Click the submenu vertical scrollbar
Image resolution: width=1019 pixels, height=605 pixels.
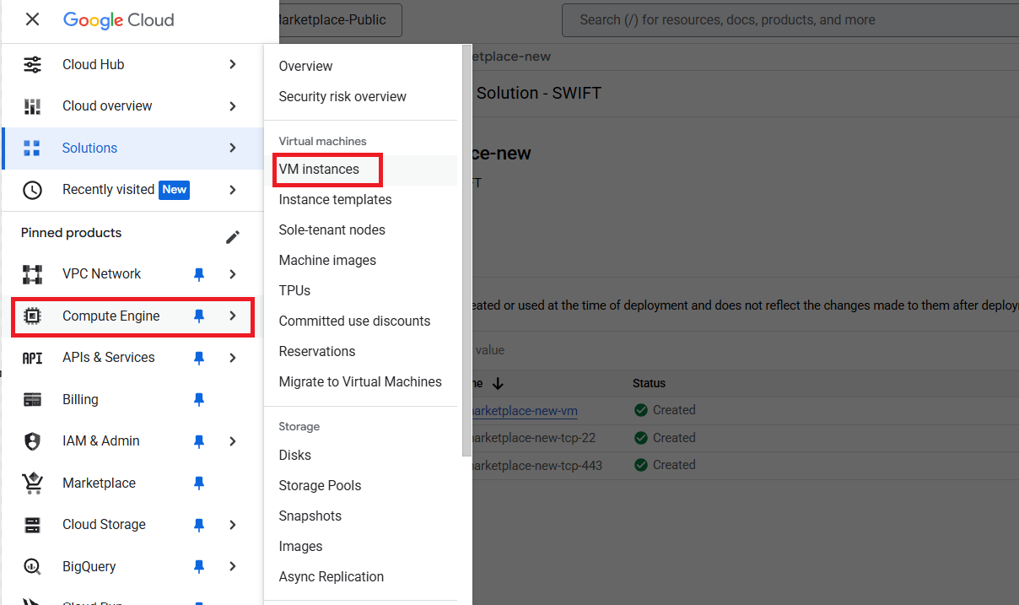466,251
